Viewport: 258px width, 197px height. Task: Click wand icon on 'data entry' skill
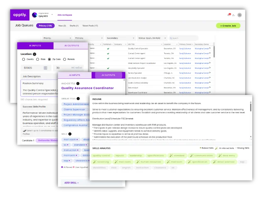pos(220,156)
